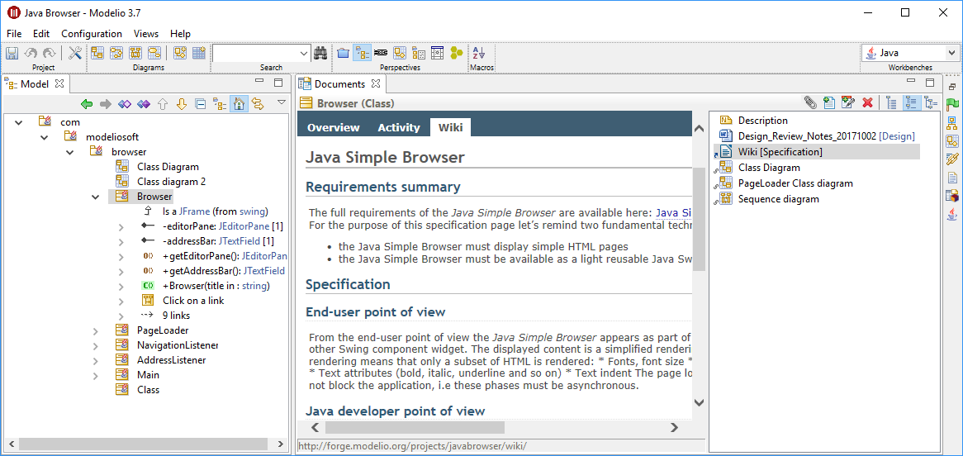
Task: Expand the PageLoader class node
Action: pos(95,330)
